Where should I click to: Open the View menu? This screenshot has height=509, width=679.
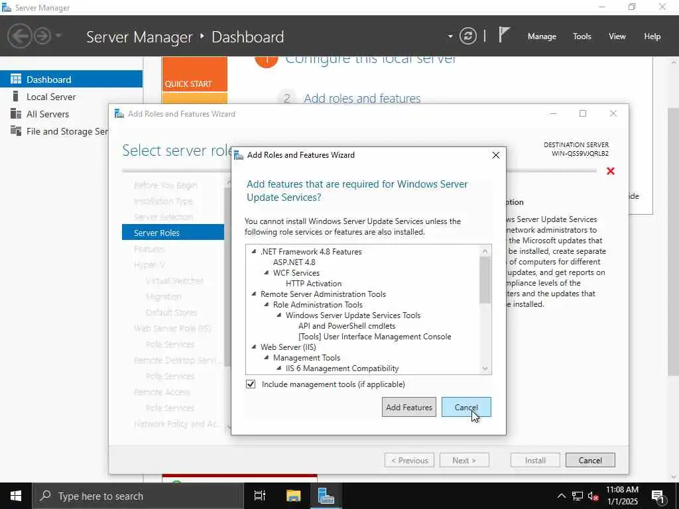click(617, 36)
